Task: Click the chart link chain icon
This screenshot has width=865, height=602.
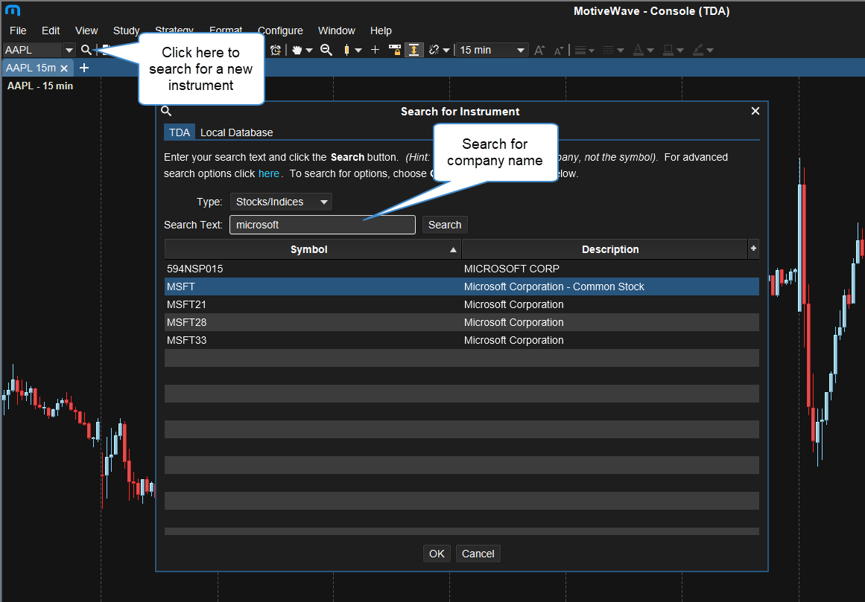Action: (434, 50)
